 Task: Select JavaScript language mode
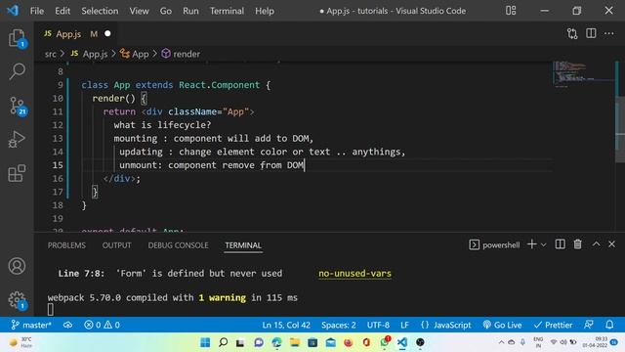446,325
